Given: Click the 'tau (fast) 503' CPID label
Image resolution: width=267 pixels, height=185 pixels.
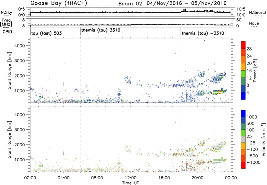Looking at the screenshot, I should 46,33.
